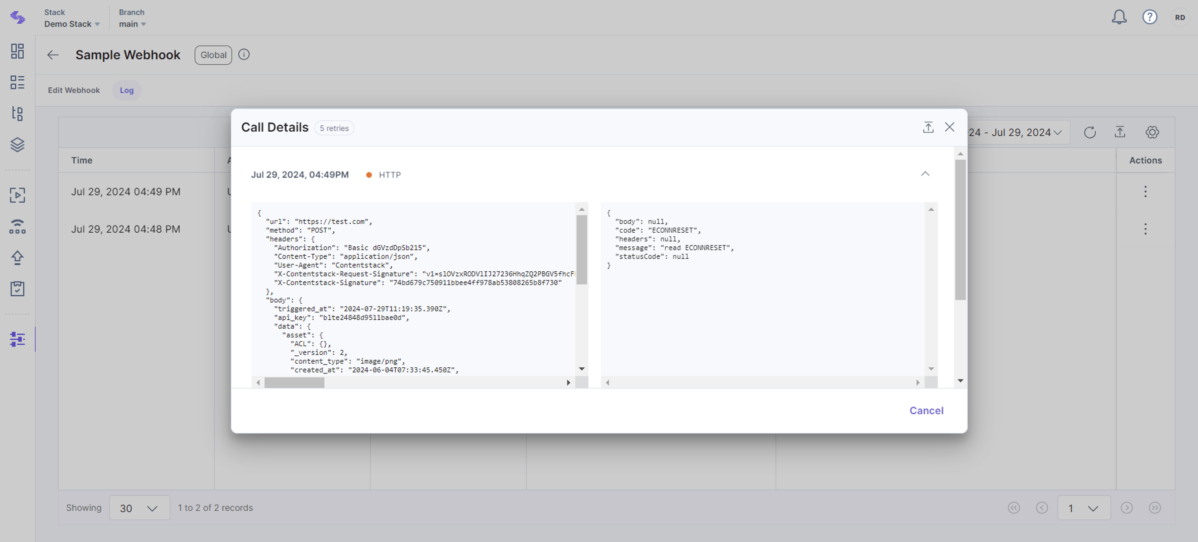Go to first page of records
The width and height of the screenshot is (1198, 542).
point(1014,508)
